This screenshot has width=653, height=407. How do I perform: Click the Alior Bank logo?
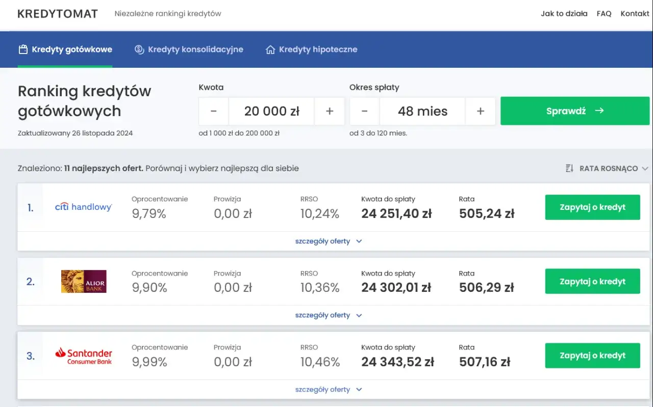click(84, 281)
